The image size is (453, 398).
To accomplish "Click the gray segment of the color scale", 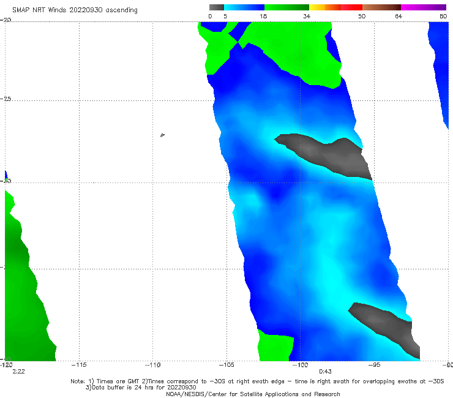I will [x=217, y=7].
